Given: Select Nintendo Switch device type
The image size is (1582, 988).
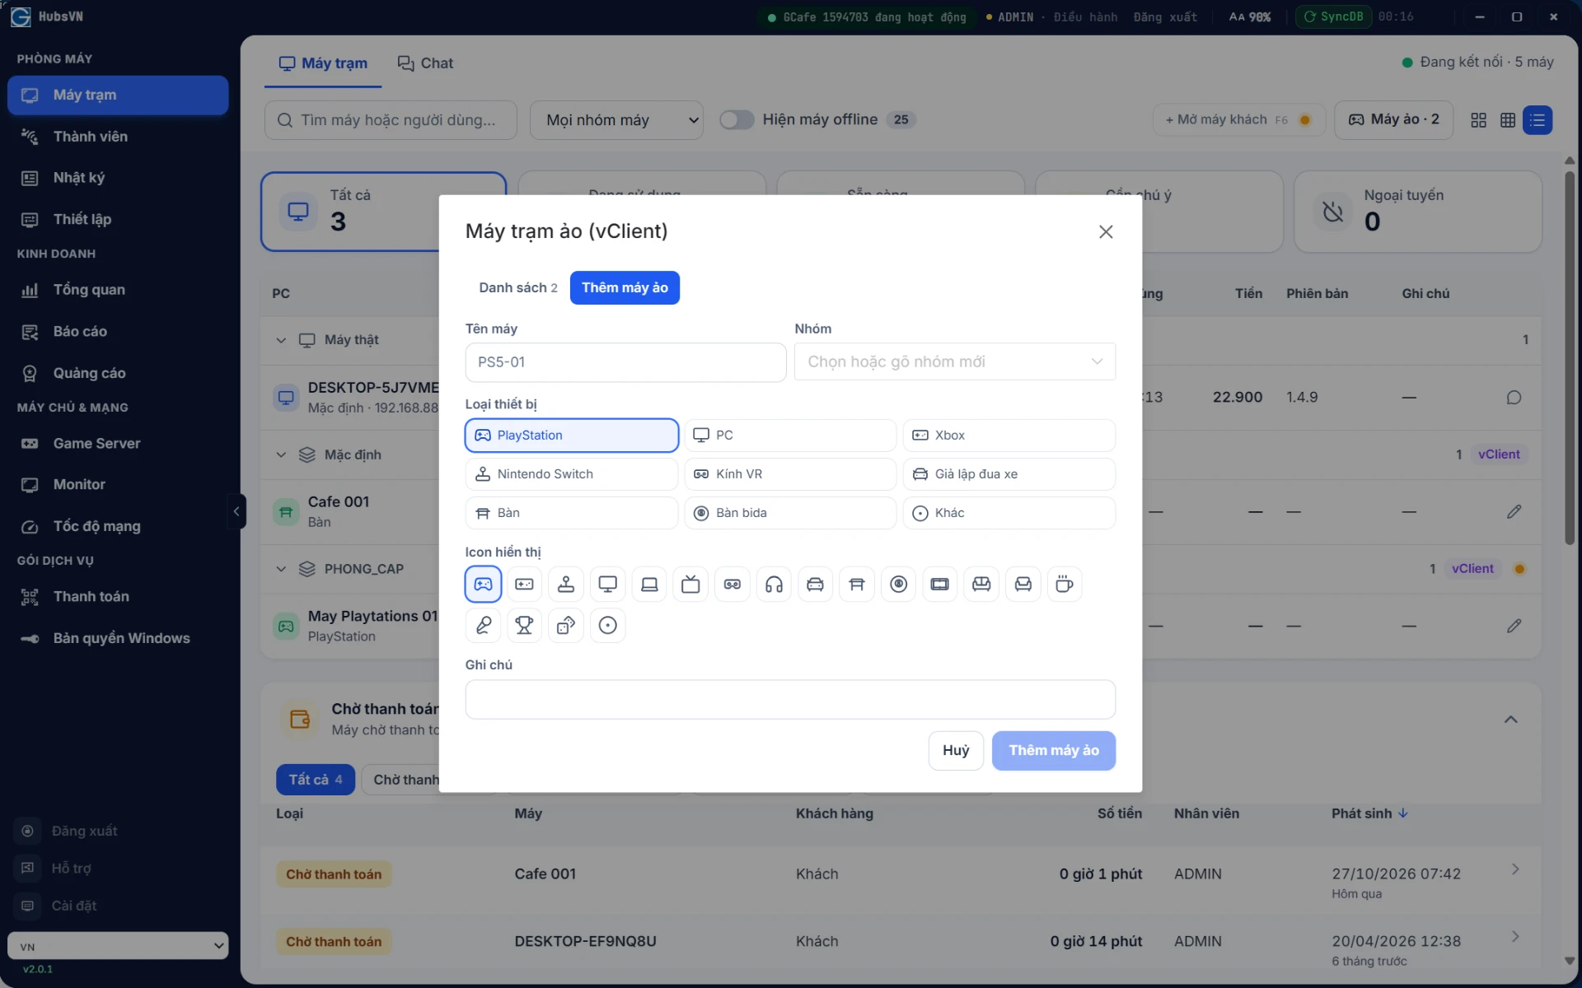Looking at the screenshot, I should [572, 474].
